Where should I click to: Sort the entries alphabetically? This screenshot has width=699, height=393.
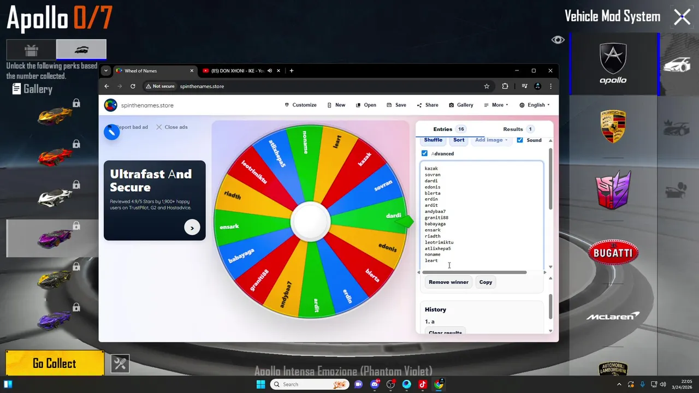(459, 140)
